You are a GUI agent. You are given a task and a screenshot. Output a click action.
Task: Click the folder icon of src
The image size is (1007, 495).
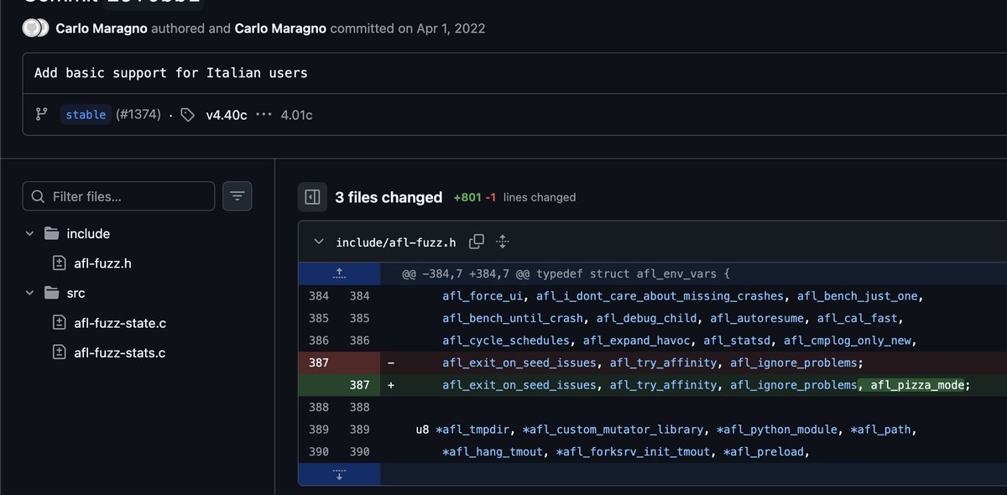click(x=52, y=293)
